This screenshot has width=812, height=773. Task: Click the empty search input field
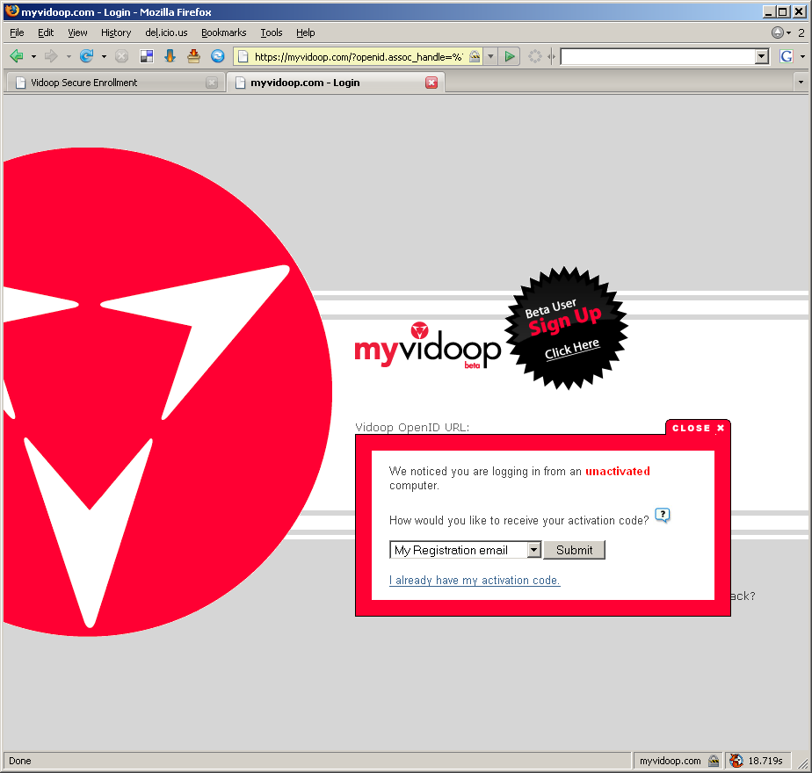click(657, 56)
